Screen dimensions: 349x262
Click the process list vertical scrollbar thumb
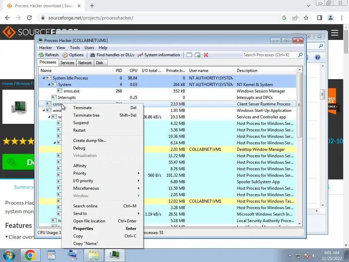click(x=300, y=105)
